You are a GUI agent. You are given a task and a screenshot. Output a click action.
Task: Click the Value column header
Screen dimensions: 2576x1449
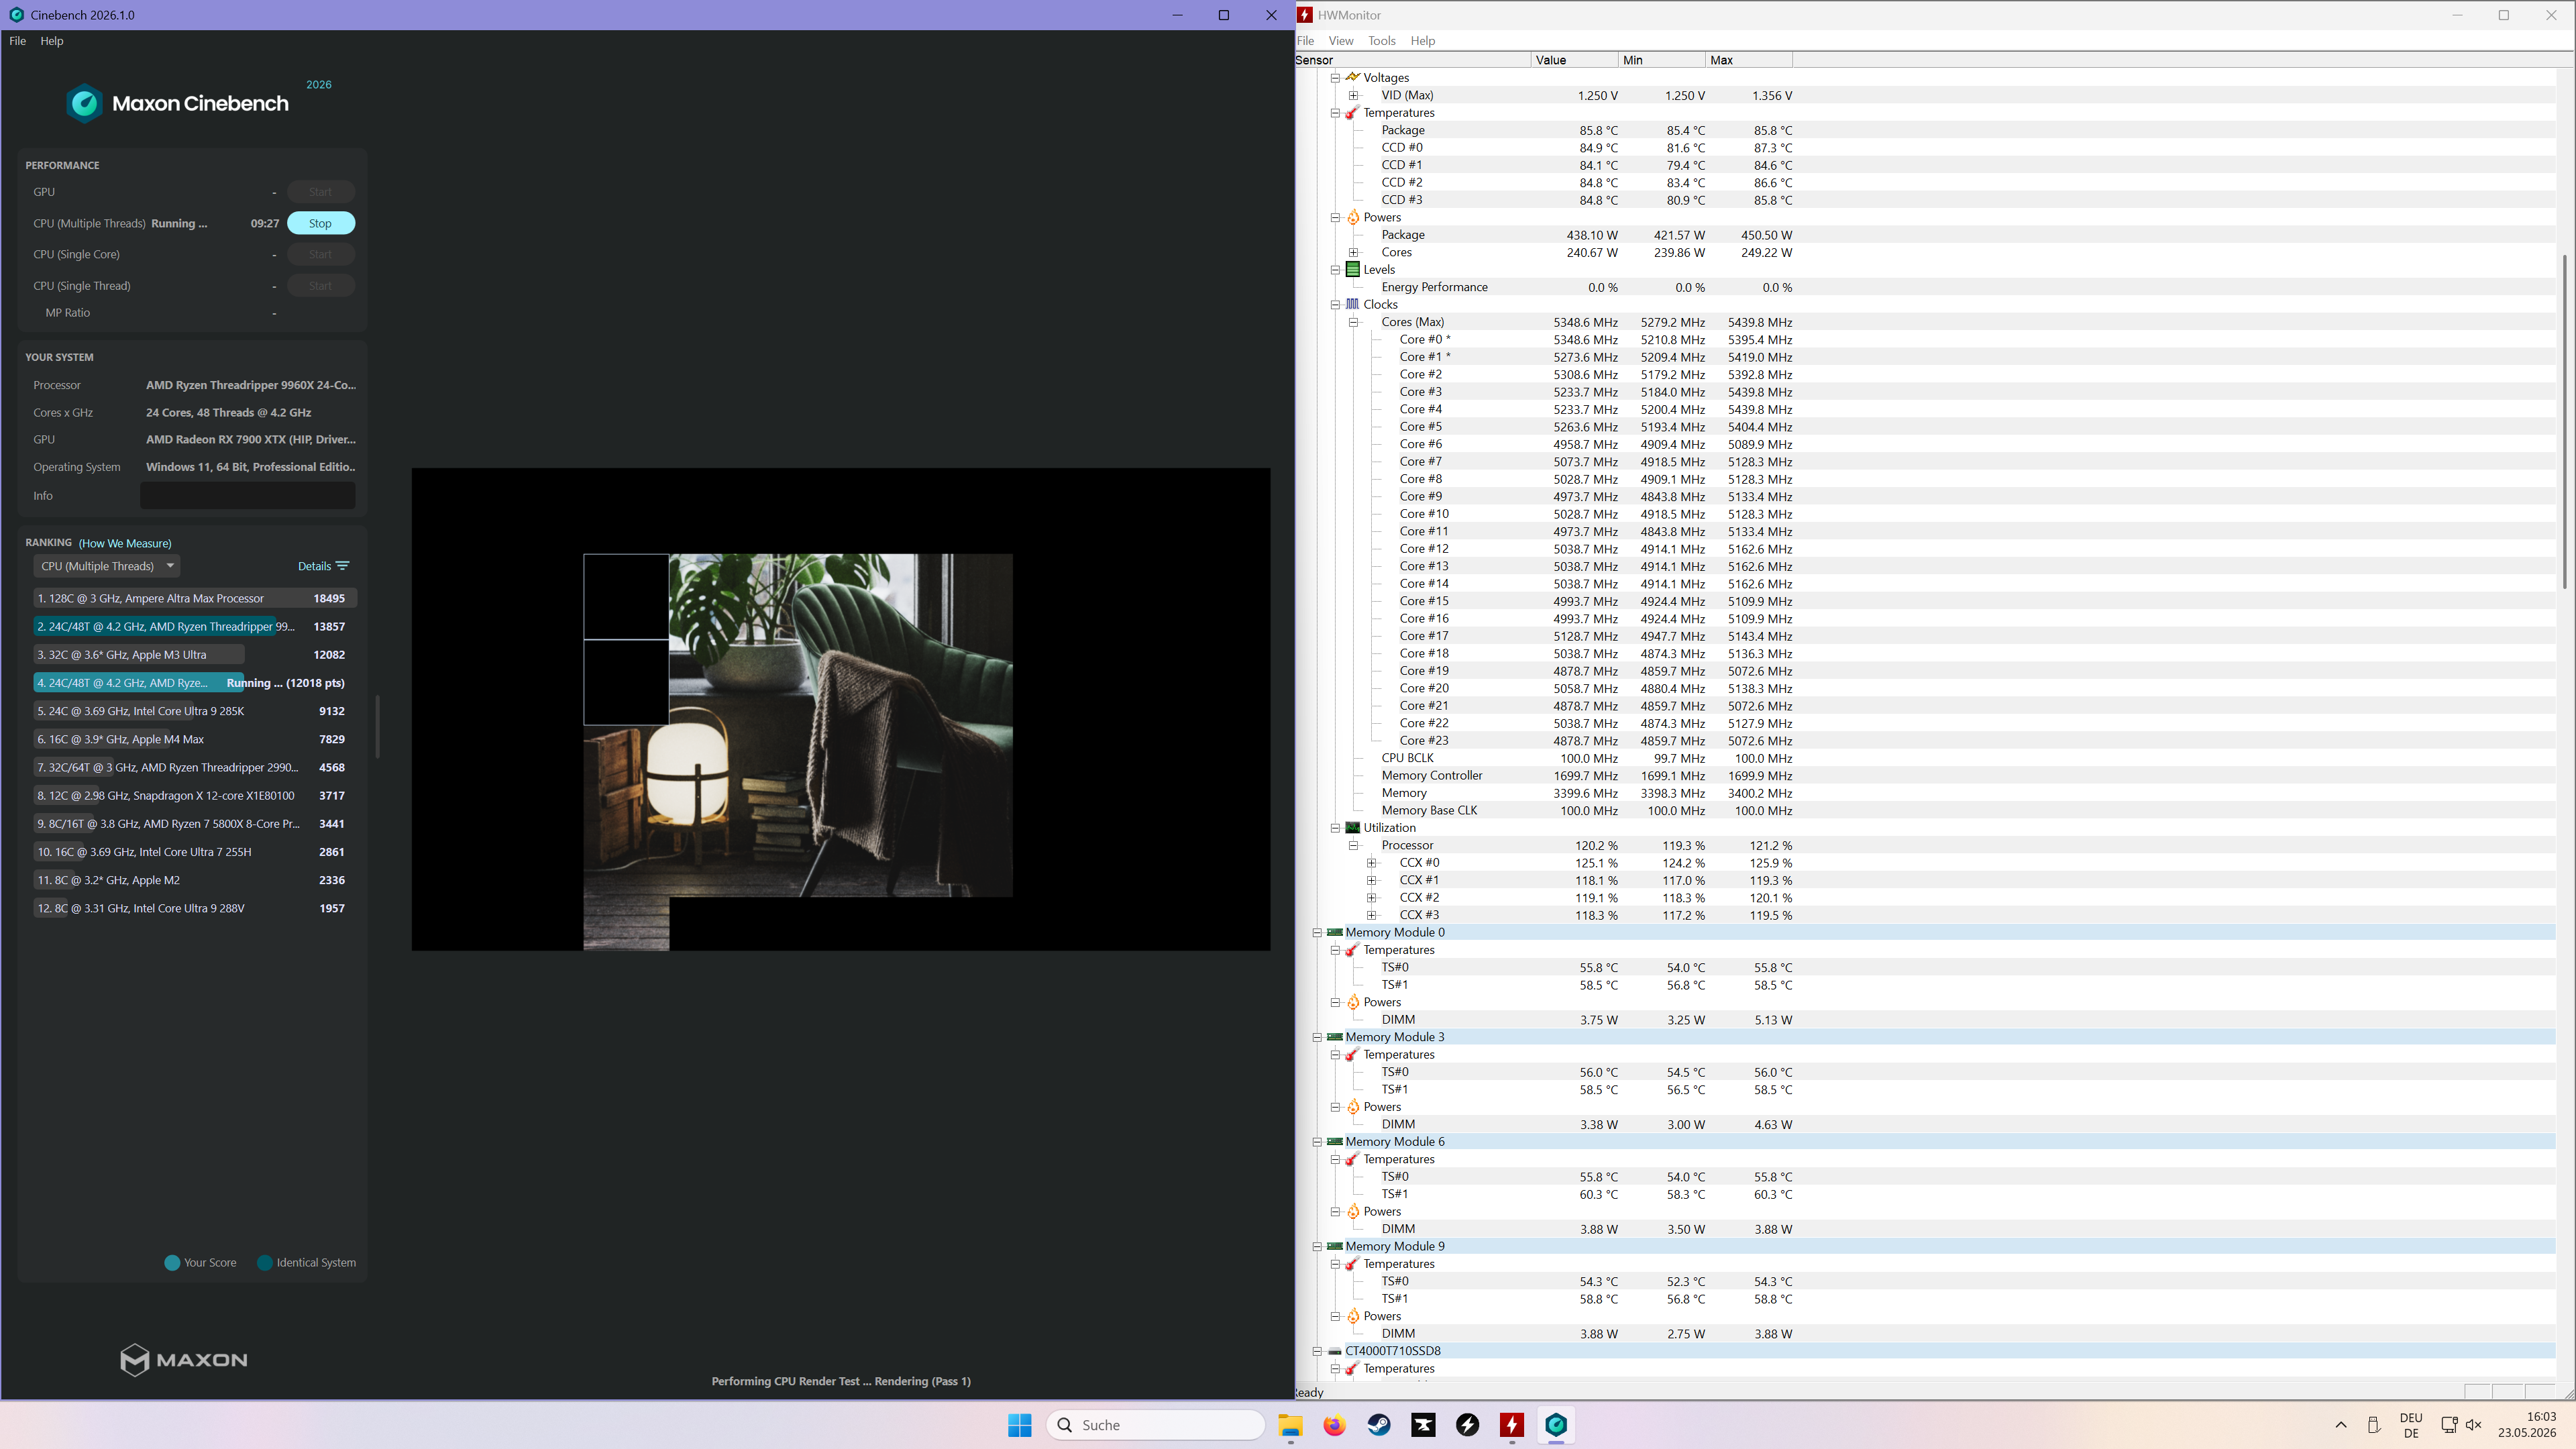coord(1574,60)
